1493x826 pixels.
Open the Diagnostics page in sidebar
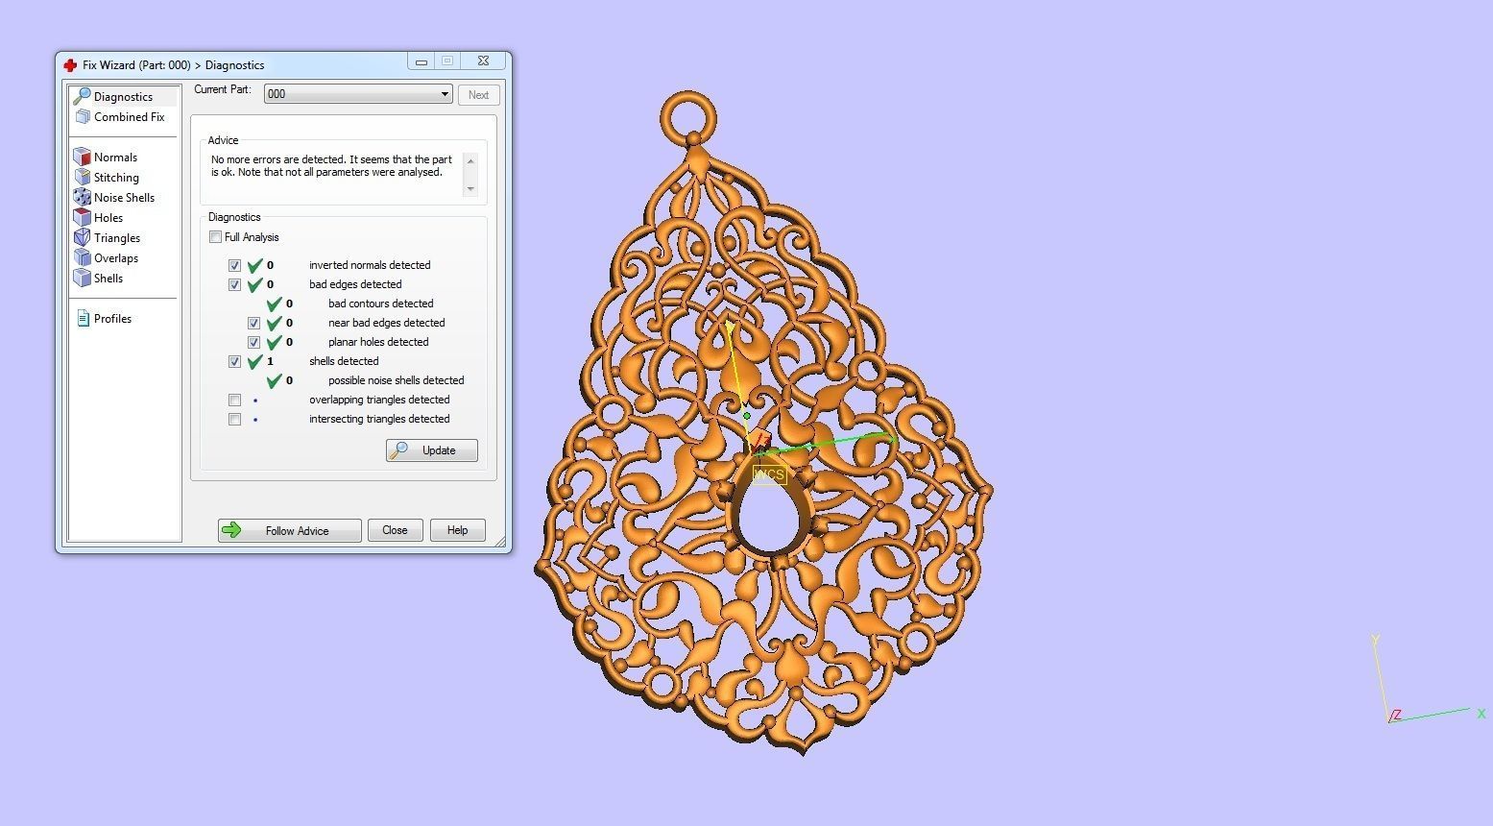point(123,96)
